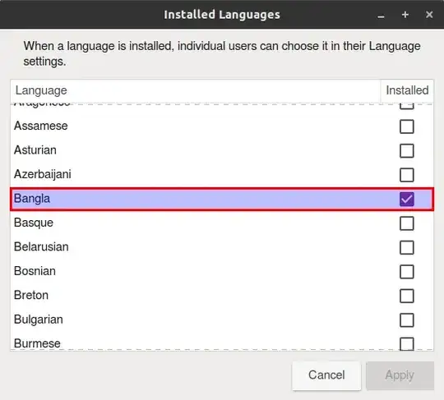Enable the Azerbaijani language checkbox
The image size is (444, 400).
tap(407, 175)
